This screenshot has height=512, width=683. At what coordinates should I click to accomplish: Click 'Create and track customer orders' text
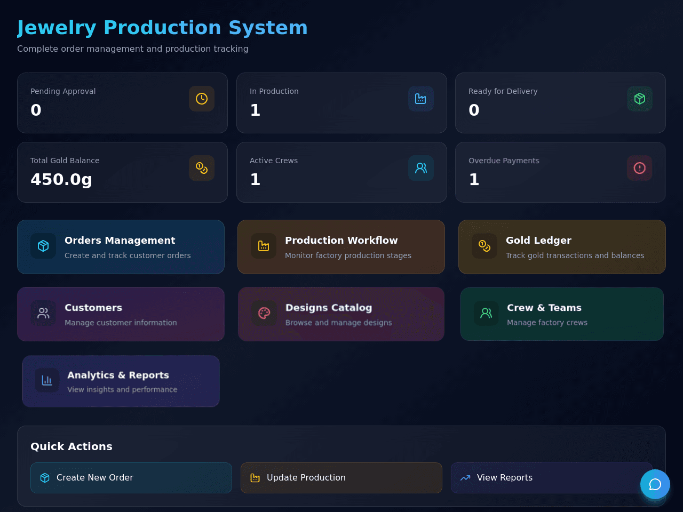(x=128, y=255)
